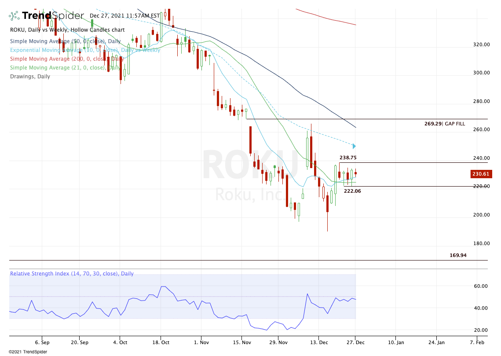Screen dimensions: 501x356
Task: Click the 29. Nov date axis label
Action: pyautogui.click(x=278, y=342)
